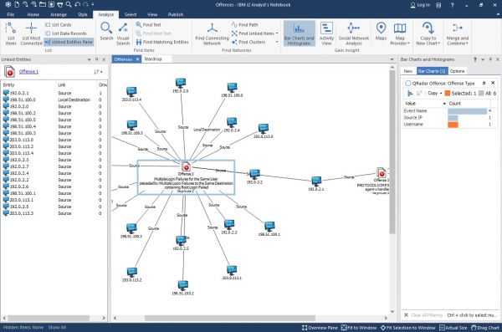Click the Offense 1 link in Linked Entities
Screen dimensions: 502x332
pyautogui.click(x=28, y=71)
